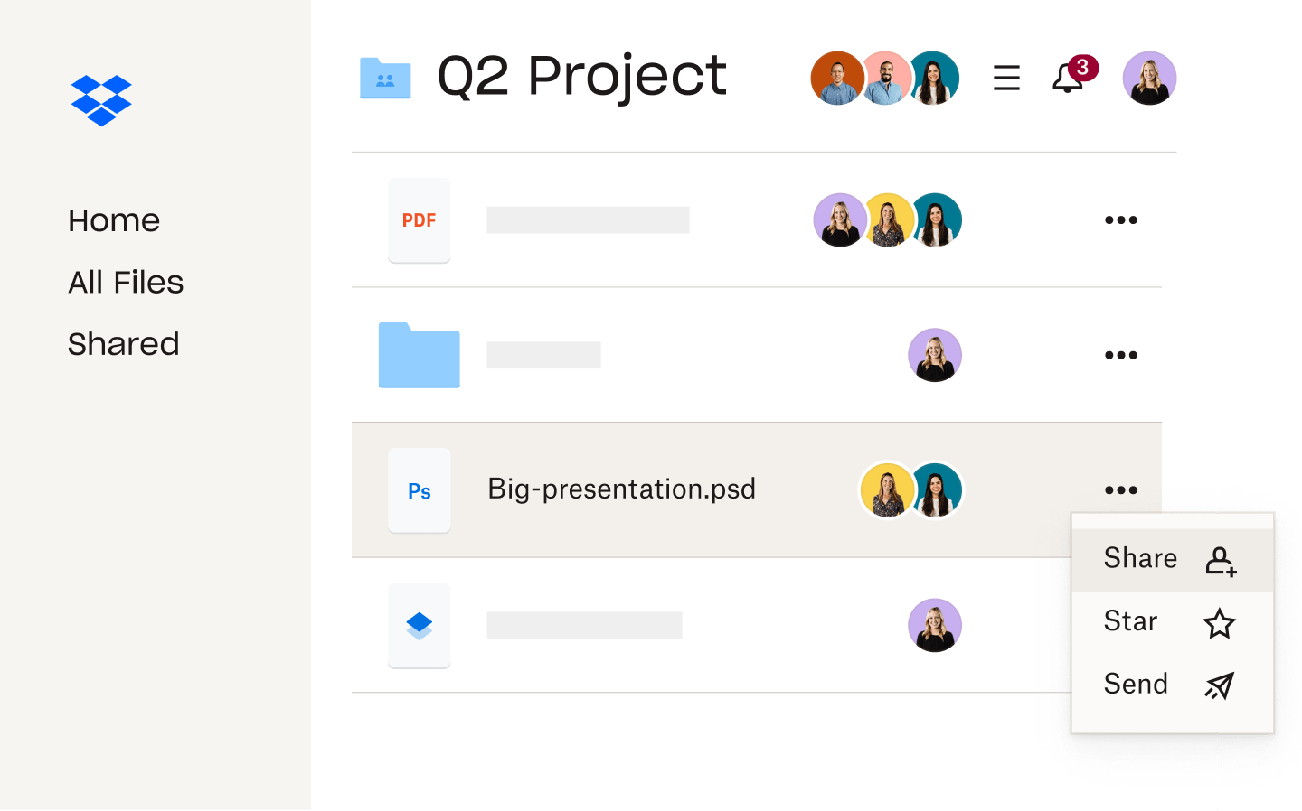Open All Files in the sidebar
The image size is (1302, 811).
point(126,283)
